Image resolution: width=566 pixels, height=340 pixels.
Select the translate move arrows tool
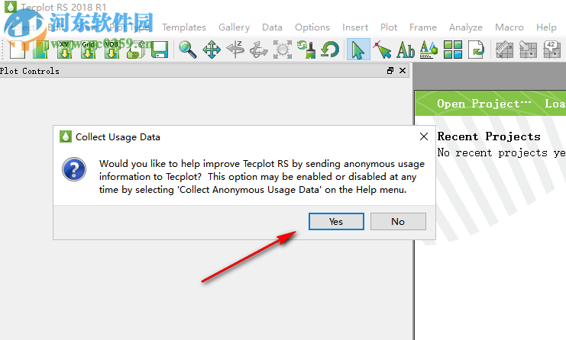[x=212, y=50]
